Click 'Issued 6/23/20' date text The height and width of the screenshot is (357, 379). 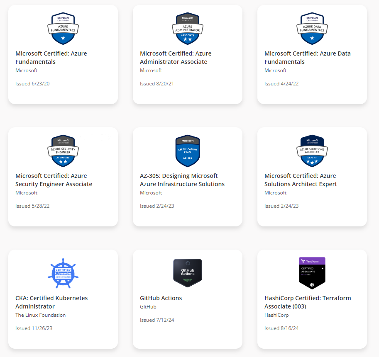coord(32,83)
